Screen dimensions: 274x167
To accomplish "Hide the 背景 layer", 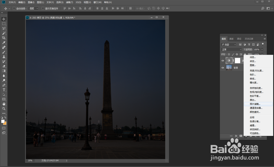I will pos(222,68).
